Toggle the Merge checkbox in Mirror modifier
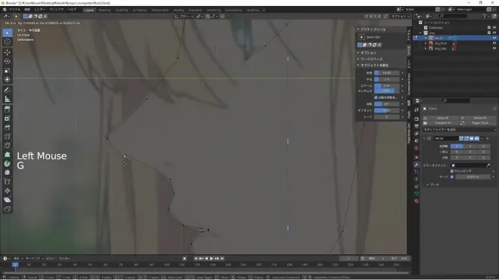Image resolution: width=499 pixels, height=280 pixels. 452,177
